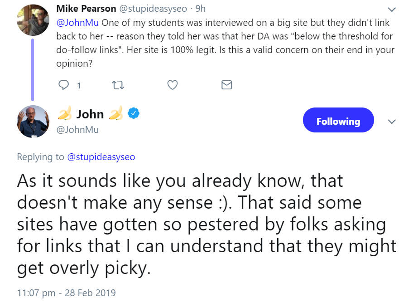Click the @JohnMu handle under John's name
This screenshot has height=303, width=418.
coord(77,130)
